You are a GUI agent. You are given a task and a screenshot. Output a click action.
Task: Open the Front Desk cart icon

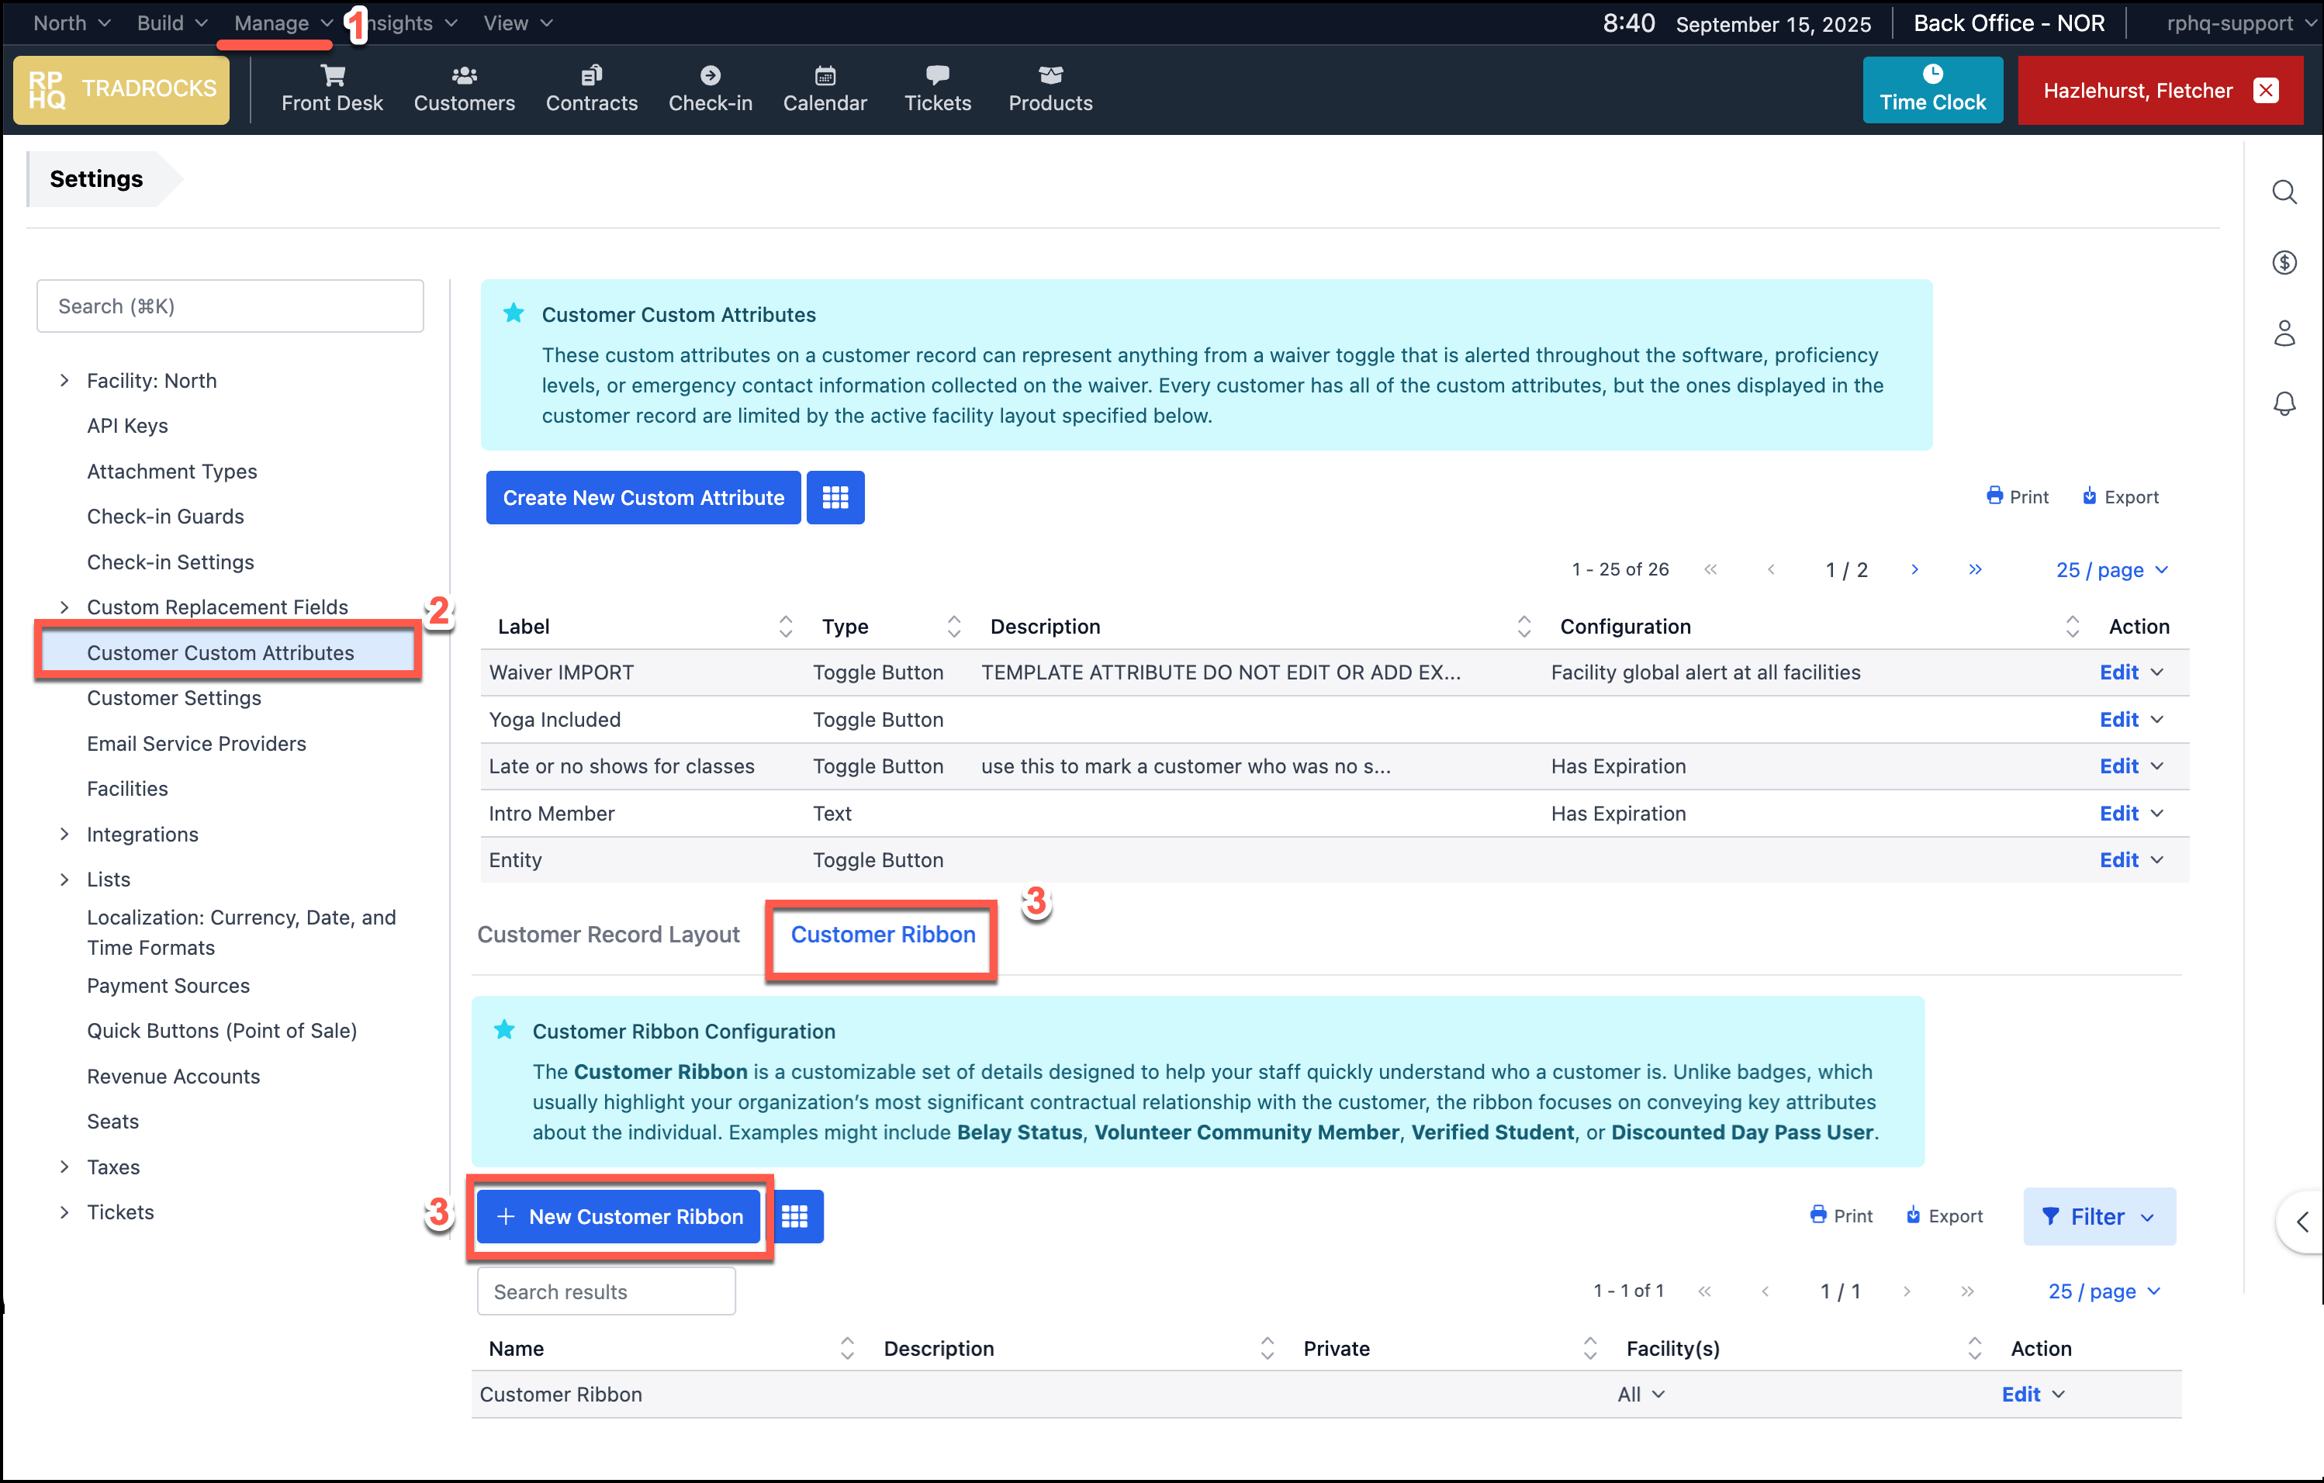pyautogui.click(x=332, y=75)
